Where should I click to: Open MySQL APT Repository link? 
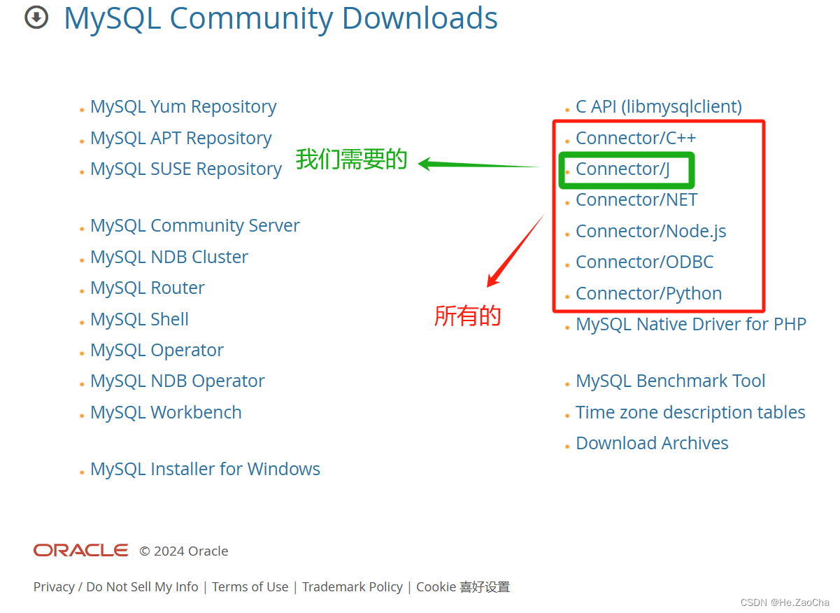coord(181,139)
